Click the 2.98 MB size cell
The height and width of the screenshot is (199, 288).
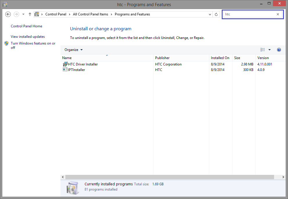(247, 64)
